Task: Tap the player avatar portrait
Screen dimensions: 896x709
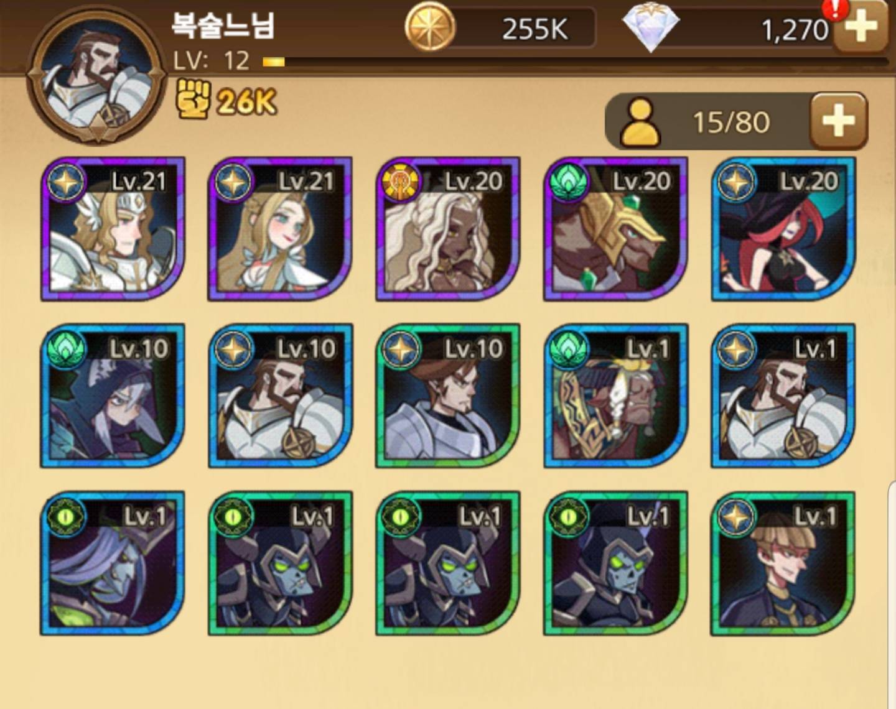Action: tap(96, 76)
